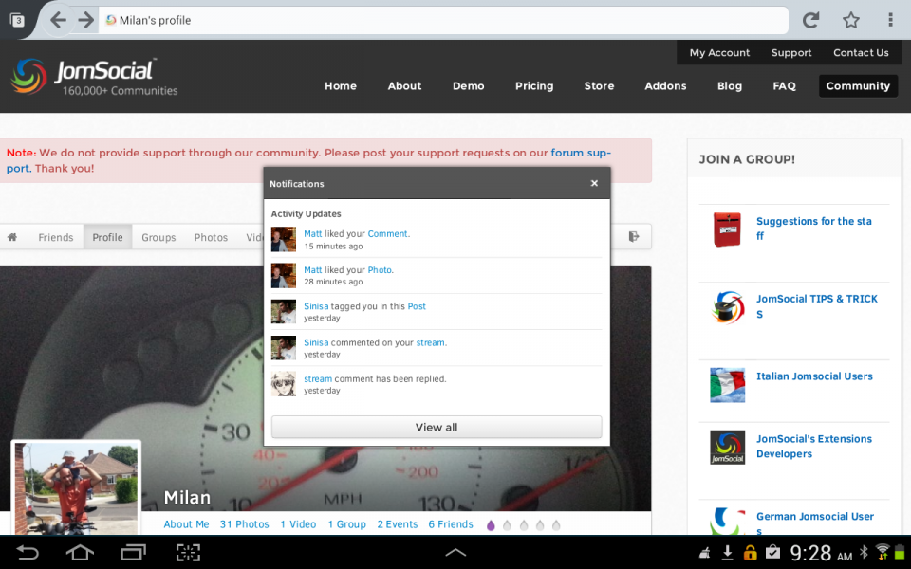Select the filled purple karma drop
This screenshot has width=911, height=569.
pyautogui.click(x=491, y=524)
